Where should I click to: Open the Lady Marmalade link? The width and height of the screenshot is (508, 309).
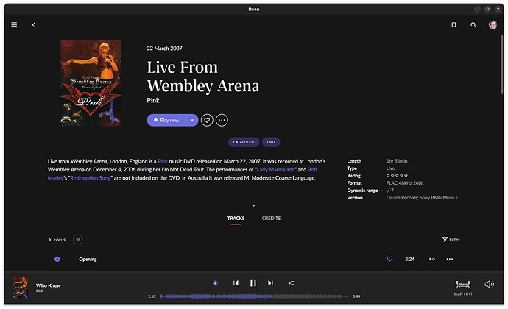coord(275,169)
